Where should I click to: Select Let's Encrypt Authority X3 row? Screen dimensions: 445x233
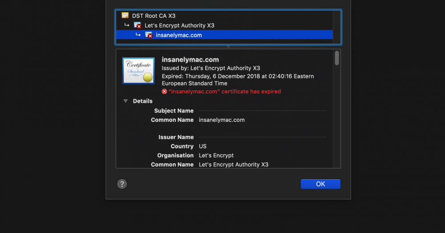[x=224, y=25]
